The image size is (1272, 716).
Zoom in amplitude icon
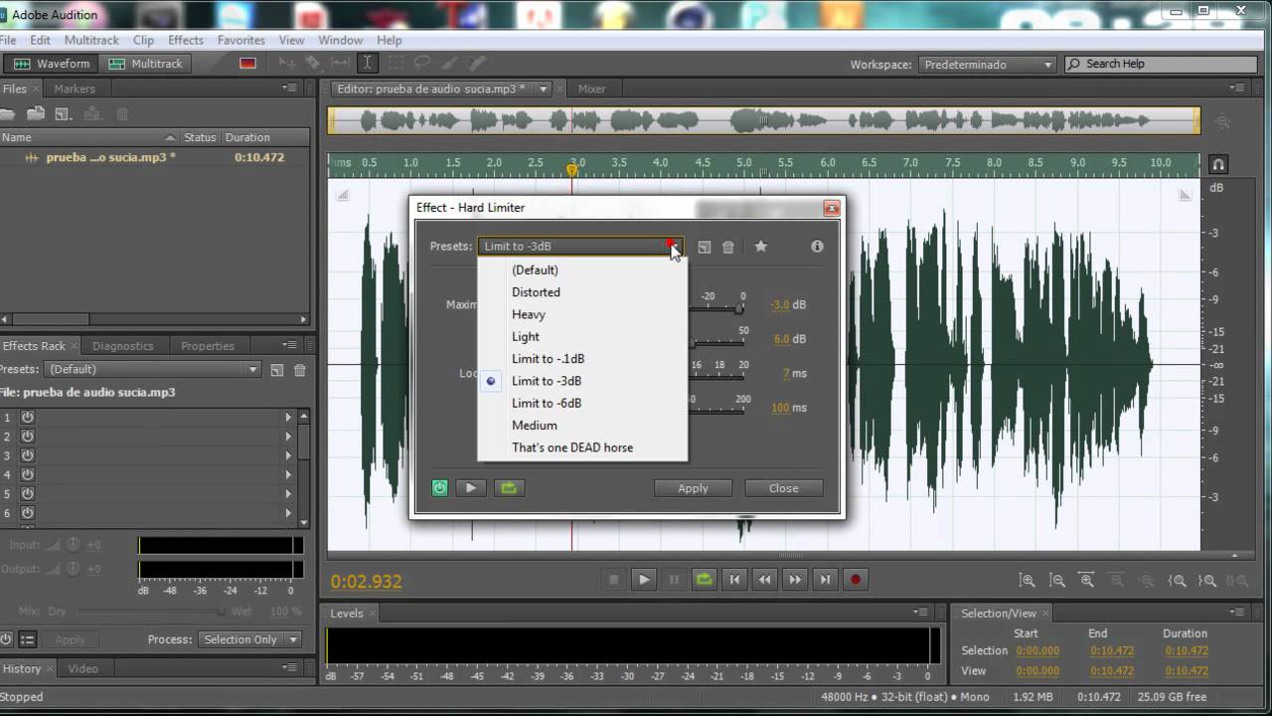[x=1028, y=581]
